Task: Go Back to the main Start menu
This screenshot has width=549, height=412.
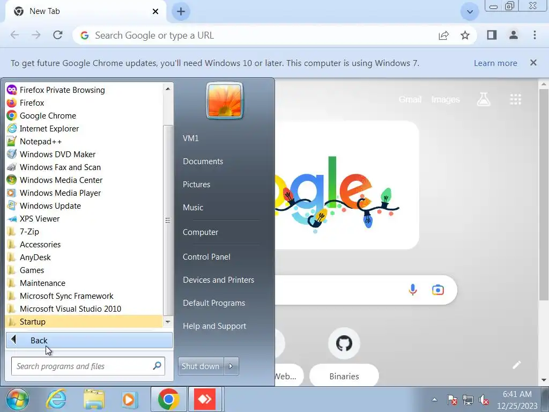Action: (90, 340)
